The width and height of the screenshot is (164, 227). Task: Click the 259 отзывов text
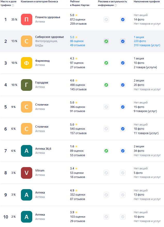78,24
